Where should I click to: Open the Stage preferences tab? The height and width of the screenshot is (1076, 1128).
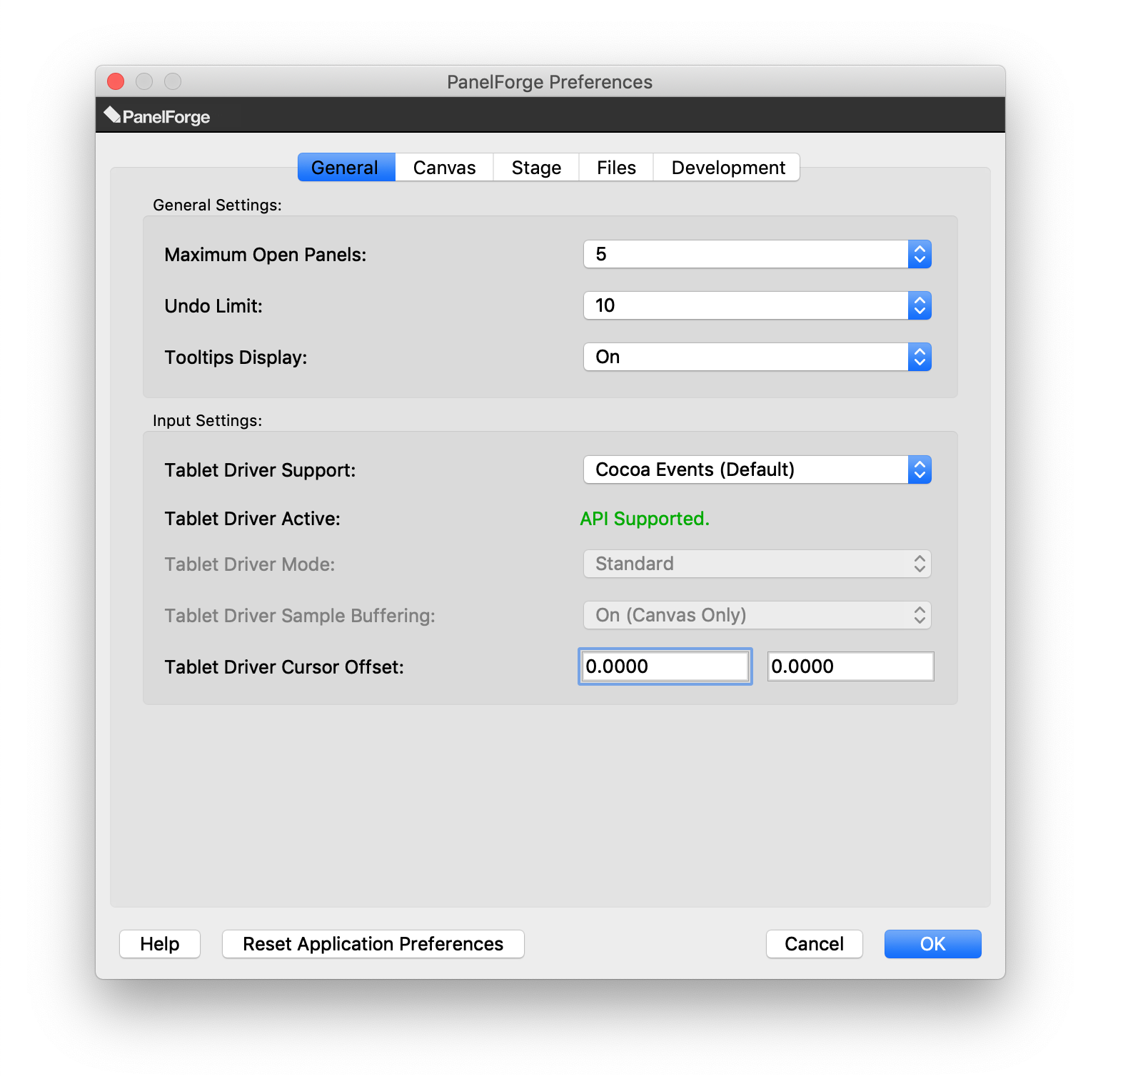point(536,168)
